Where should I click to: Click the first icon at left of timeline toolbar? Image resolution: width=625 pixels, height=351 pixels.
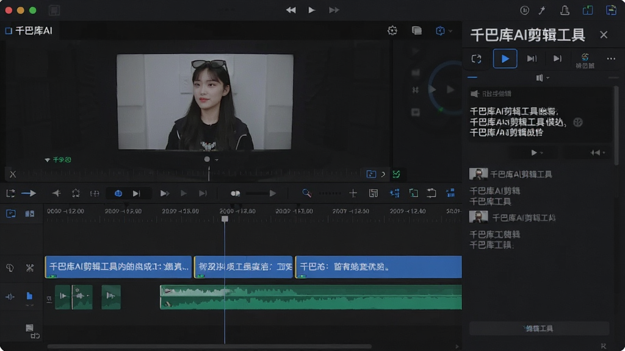10,193
